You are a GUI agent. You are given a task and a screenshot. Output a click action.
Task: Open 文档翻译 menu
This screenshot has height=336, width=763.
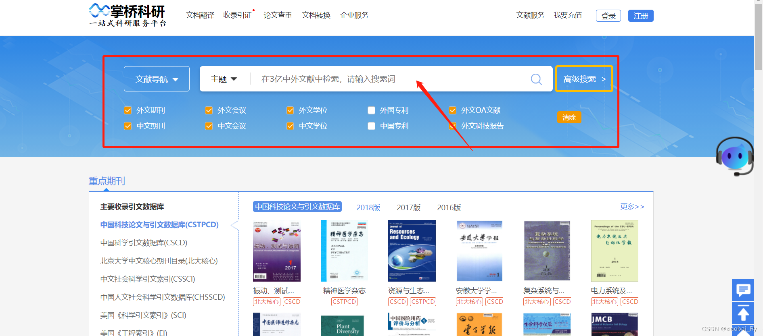coord(200,15)
